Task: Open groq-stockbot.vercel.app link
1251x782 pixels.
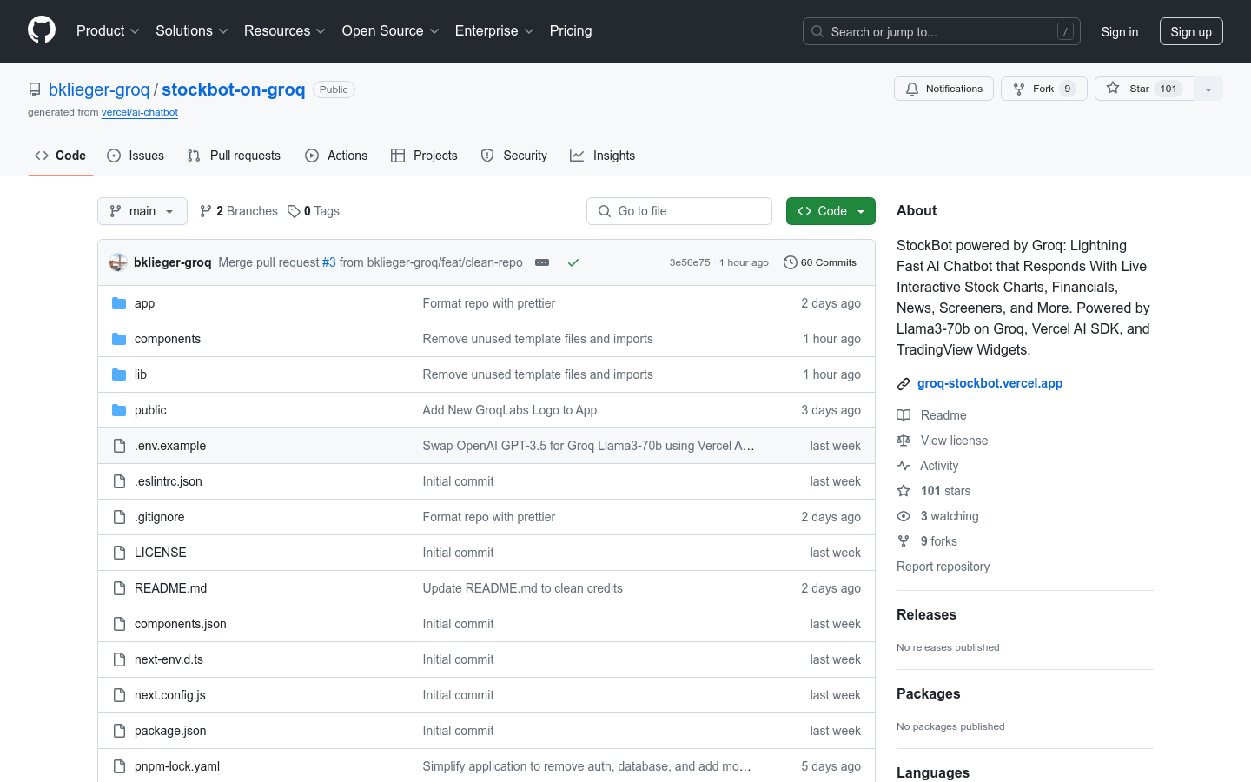Action: [x=990, y=383]
